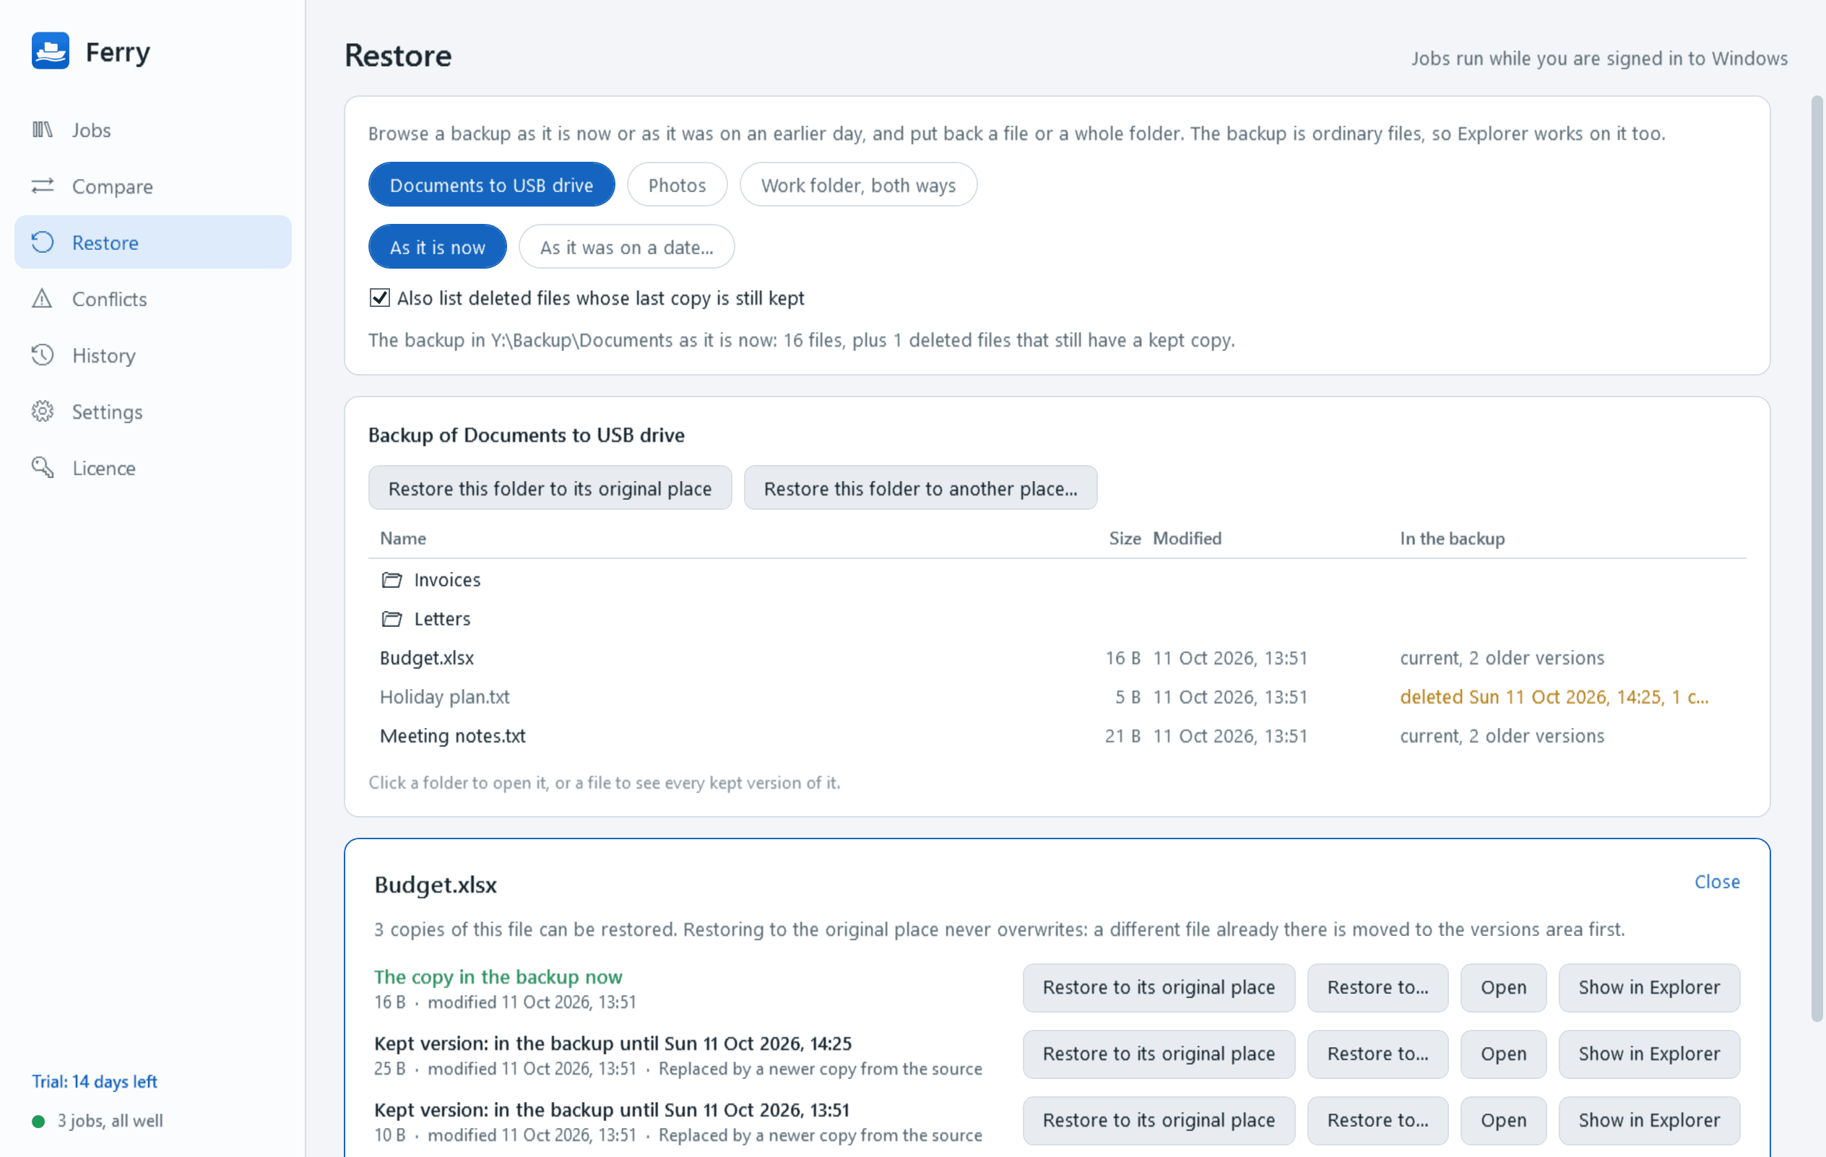The image size is (1826, 1157).
Task: Click the History clock icon
Action: click(43, 355)
